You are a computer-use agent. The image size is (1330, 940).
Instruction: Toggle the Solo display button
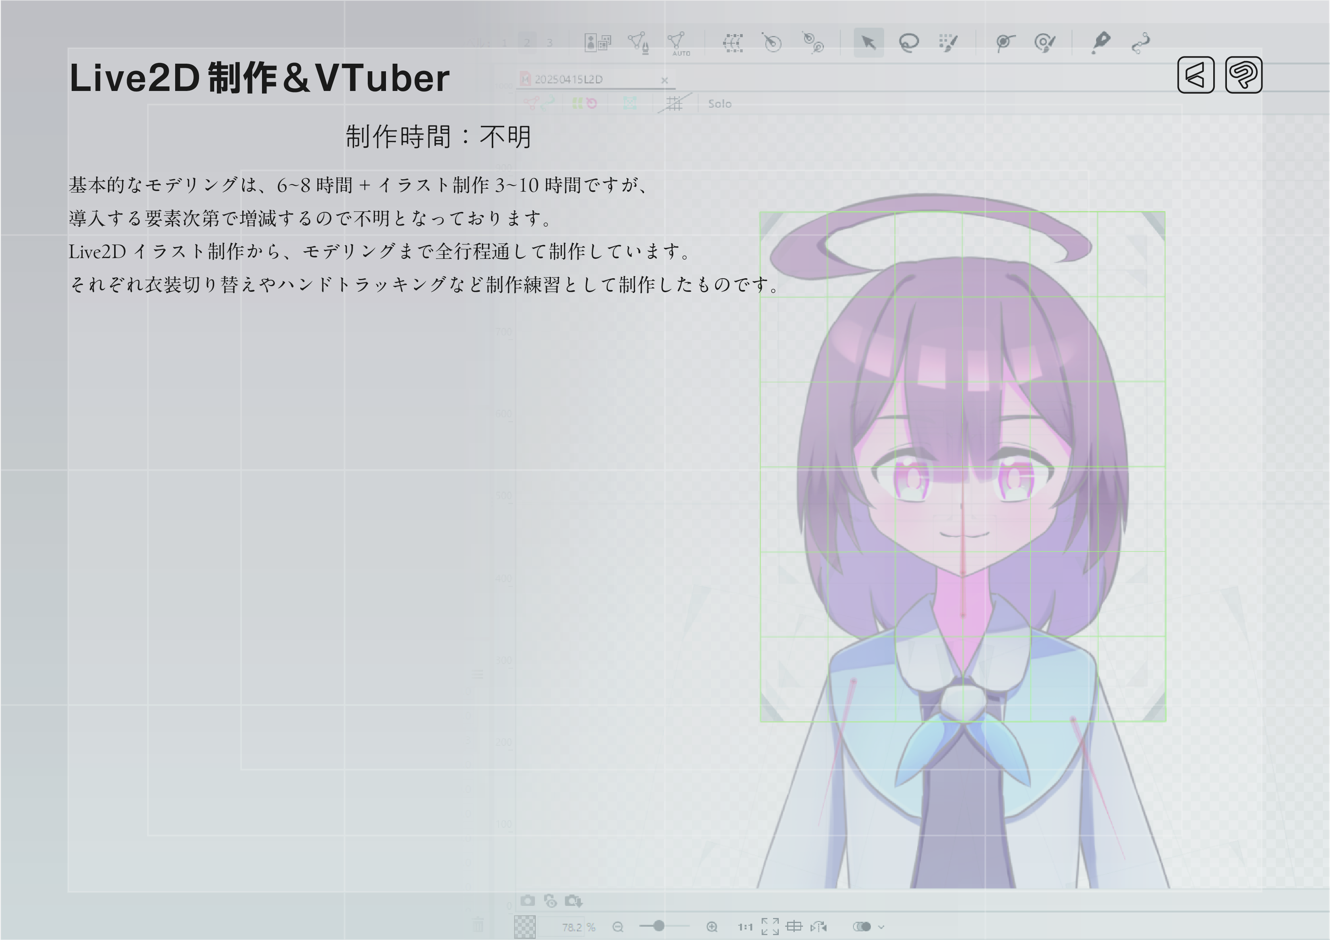[720, 104]
